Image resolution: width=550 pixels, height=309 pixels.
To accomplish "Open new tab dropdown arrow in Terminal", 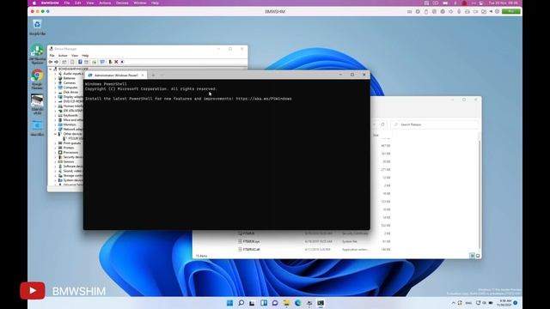I will pos(162,75).
